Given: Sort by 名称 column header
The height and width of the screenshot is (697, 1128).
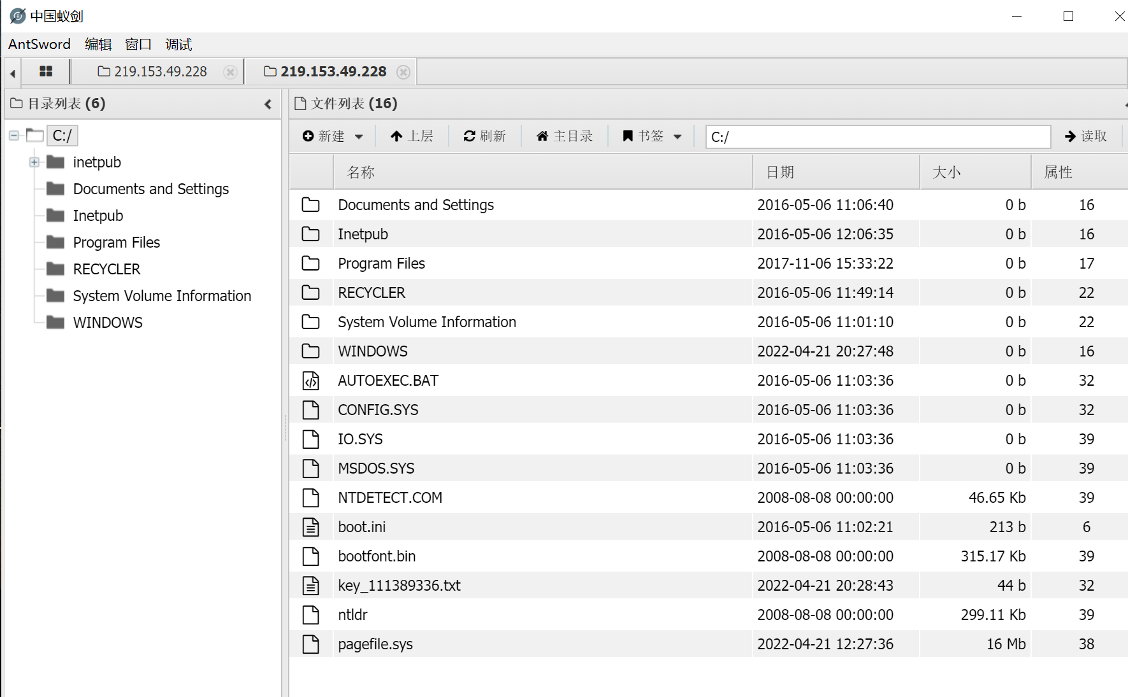Looking at the screenshot, I should 542,172.
